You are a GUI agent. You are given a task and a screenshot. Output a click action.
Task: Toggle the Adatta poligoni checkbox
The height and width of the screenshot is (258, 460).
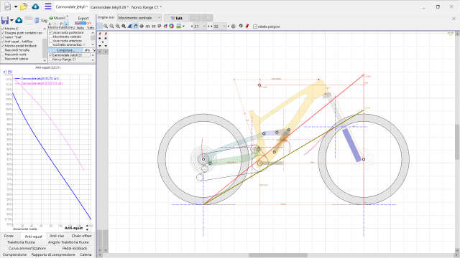tap(255, 27)
